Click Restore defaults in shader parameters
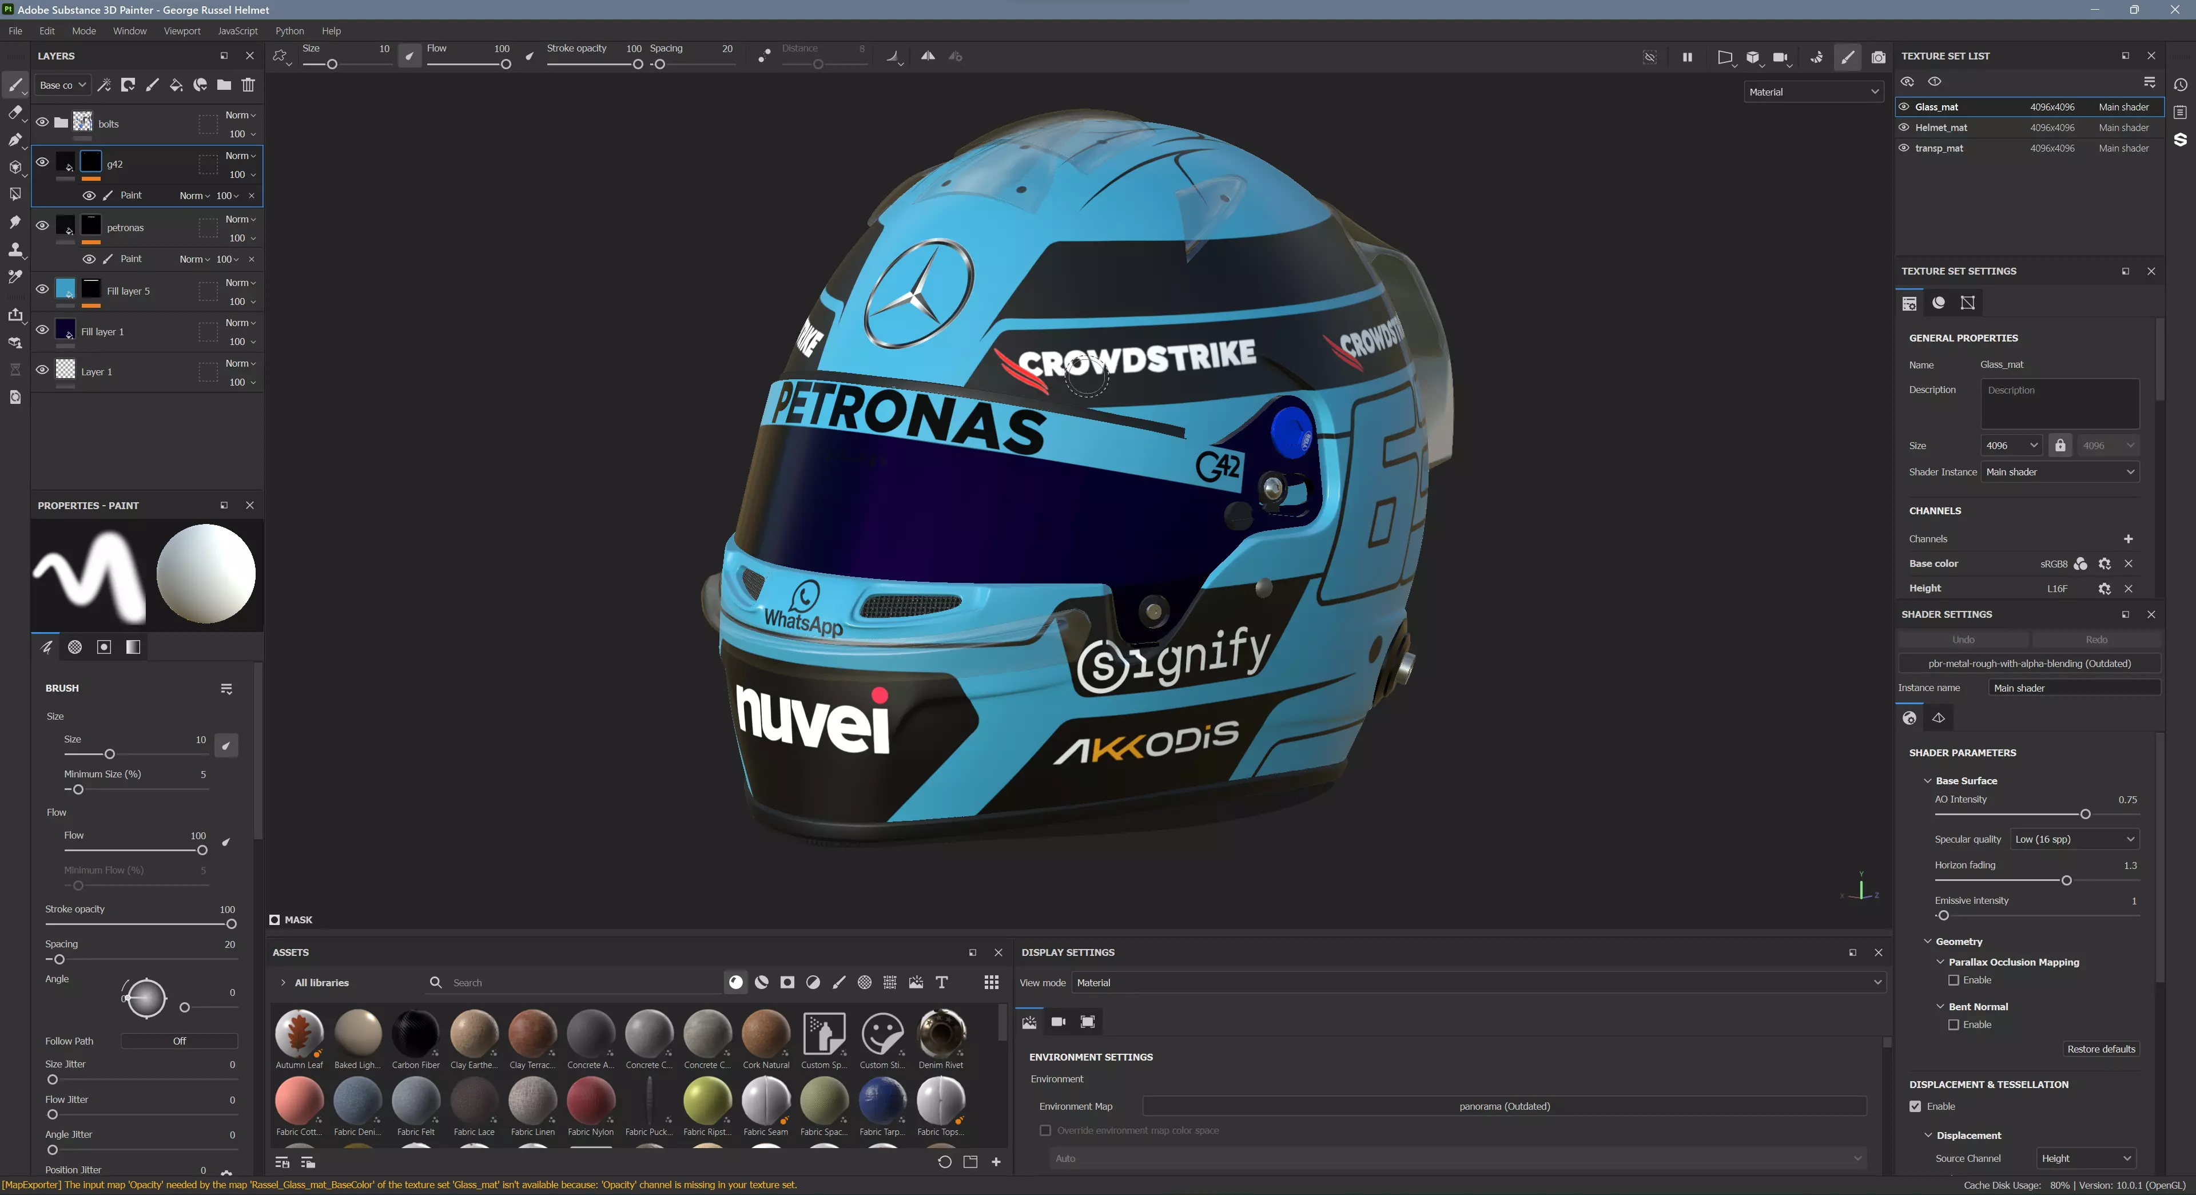 [x=2100, y=1049]
